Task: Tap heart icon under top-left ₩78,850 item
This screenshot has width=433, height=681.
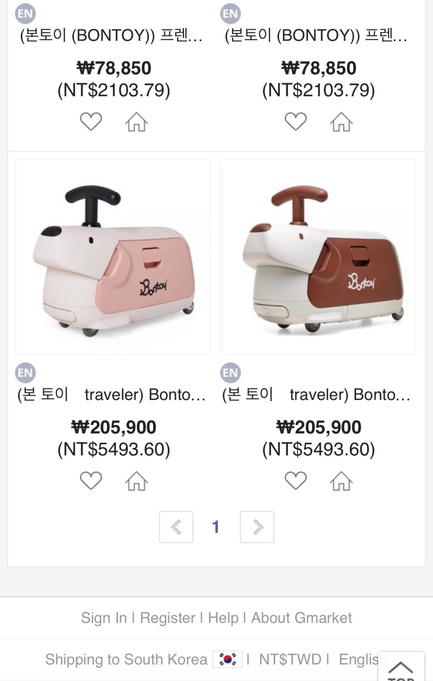Action: click(91, 121)
